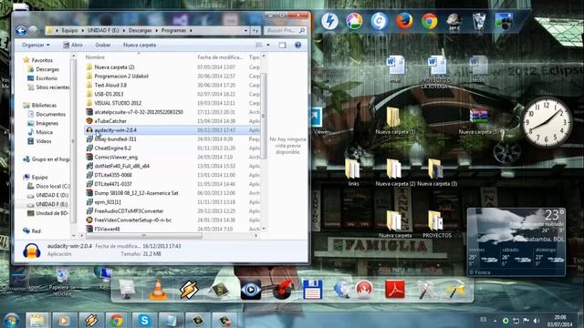The height and width of the screenshot is (328, 584).
Task: Click the volume icon in system tray
Action: coord(537,321)
